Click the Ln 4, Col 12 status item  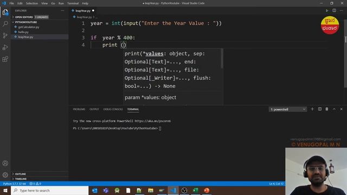point(276,184)
